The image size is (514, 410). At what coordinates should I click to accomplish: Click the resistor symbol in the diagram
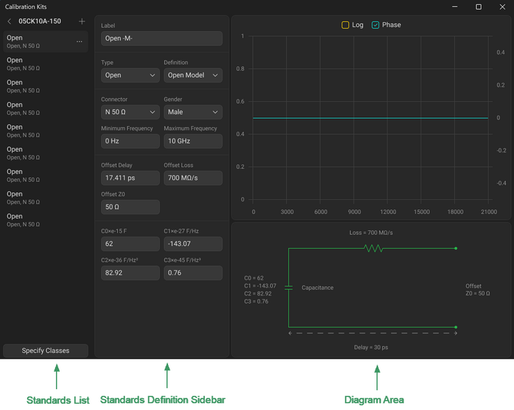pos(373,248)
